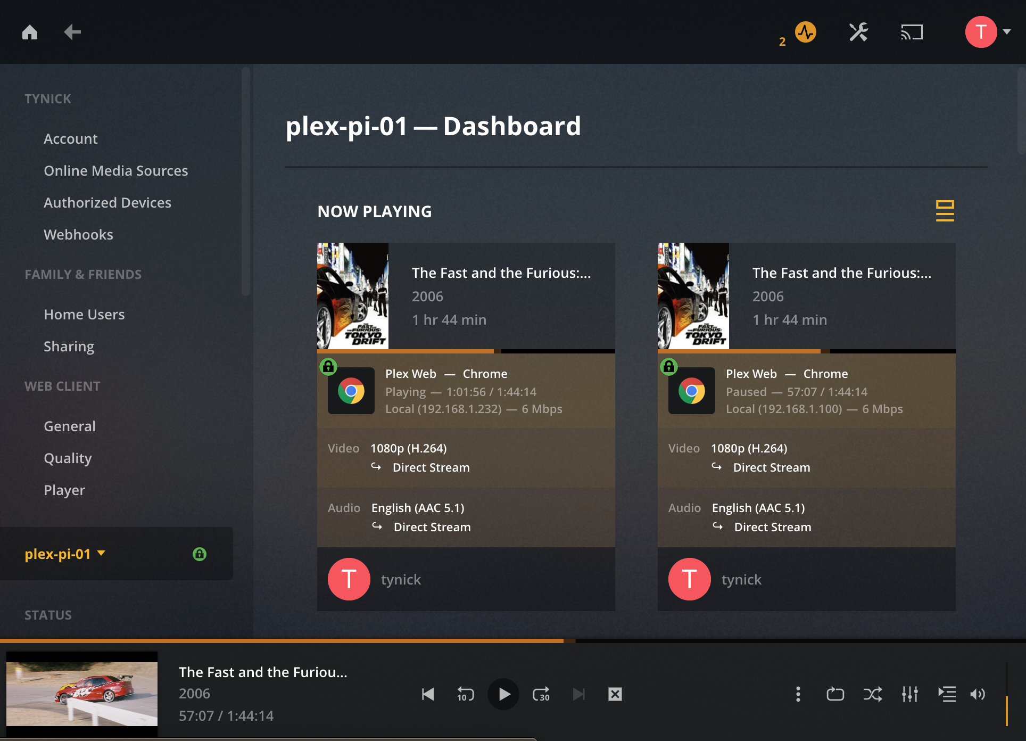Expand the three-dot options on playing stream
The height and width of the screenshot is (741, 1026).
797,693
